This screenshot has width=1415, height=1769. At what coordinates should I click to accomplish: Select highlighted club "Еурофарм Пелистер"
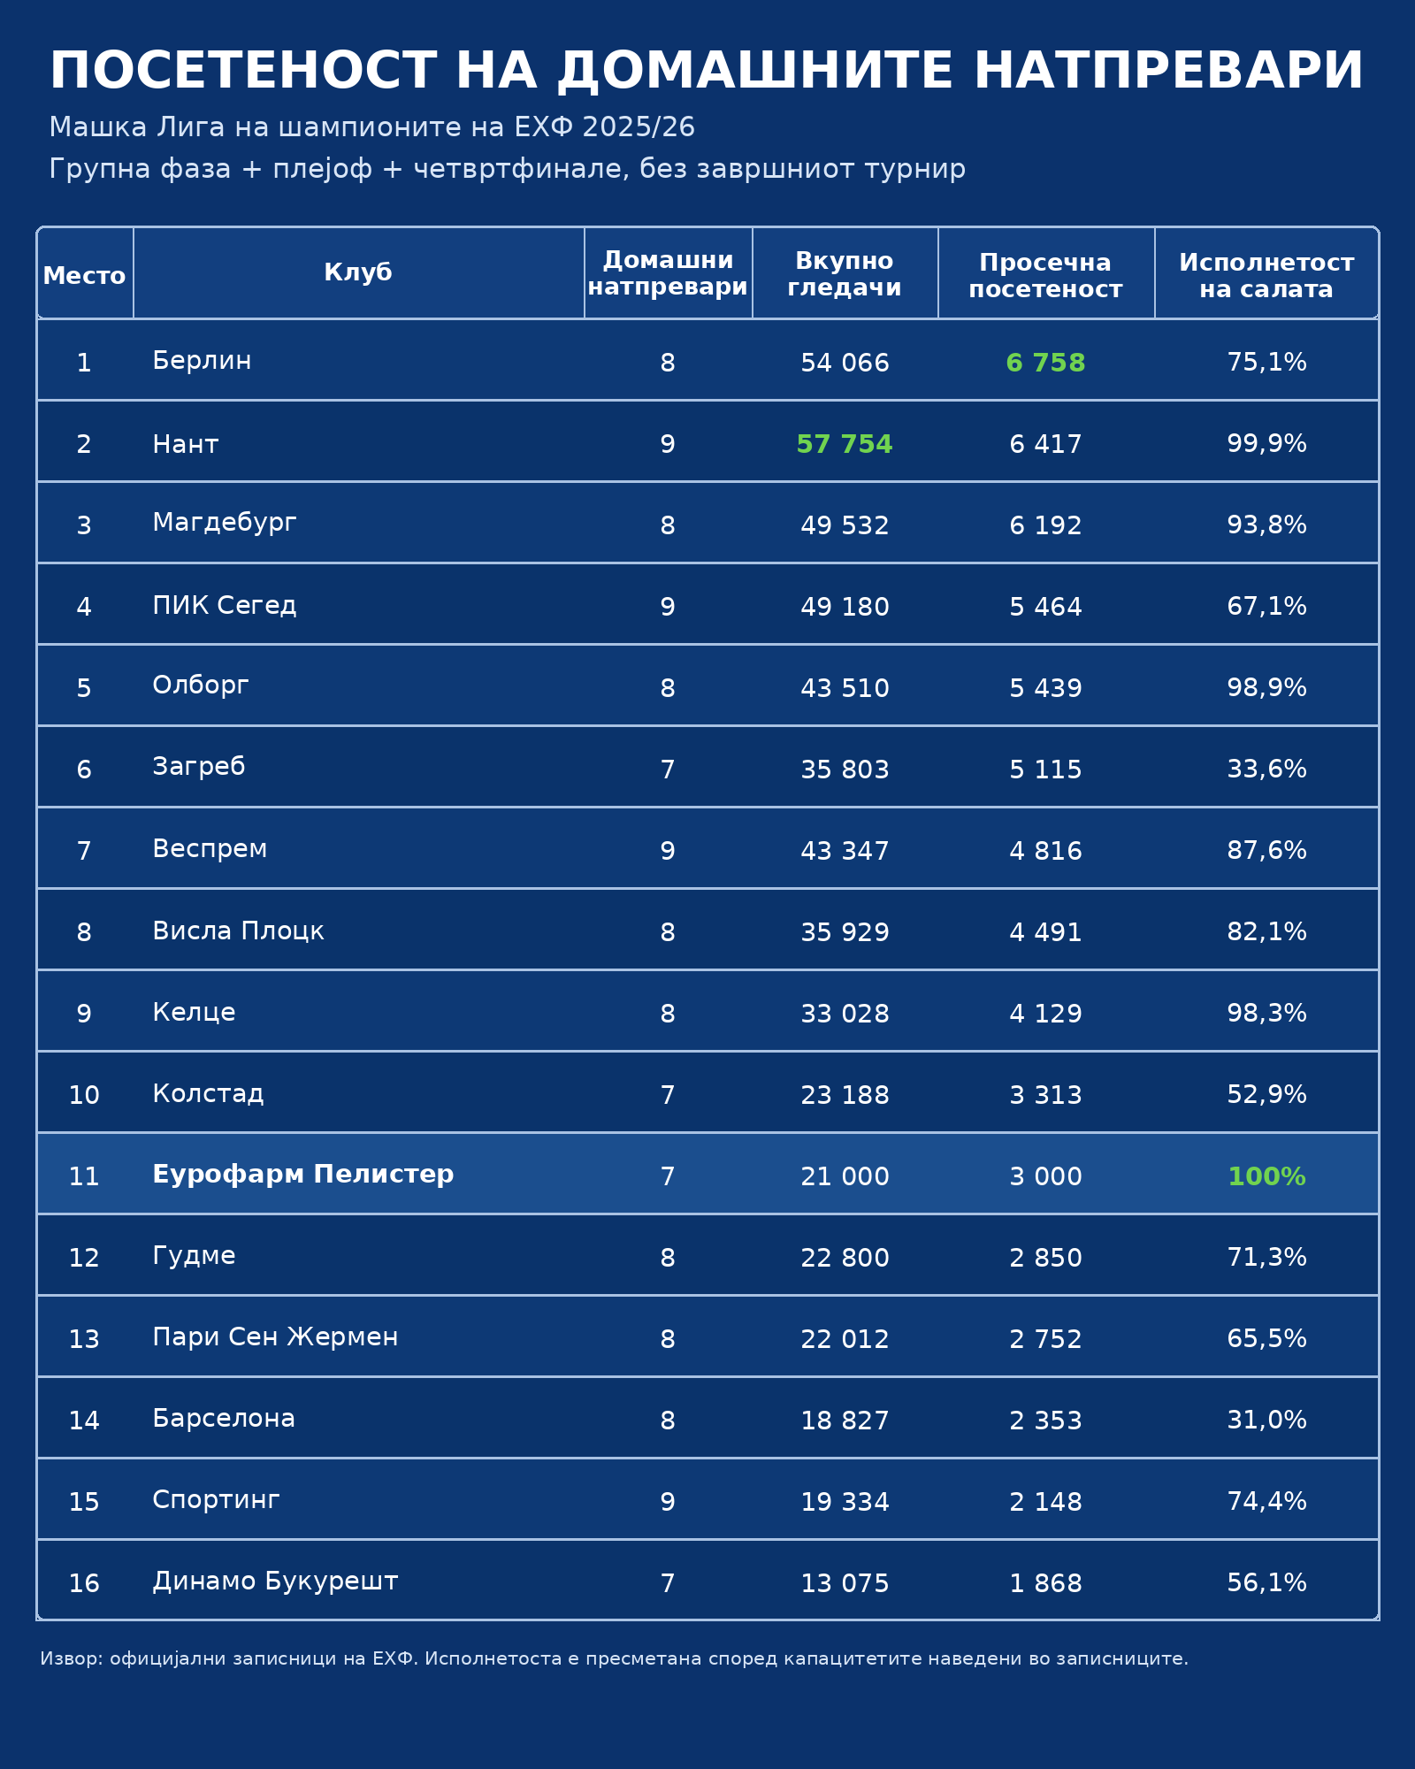coord(303,1175)
